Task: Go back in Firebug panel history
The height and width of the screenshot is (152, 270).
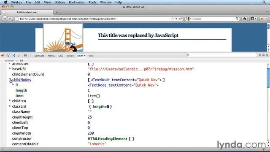Action: tap(14, 55)
